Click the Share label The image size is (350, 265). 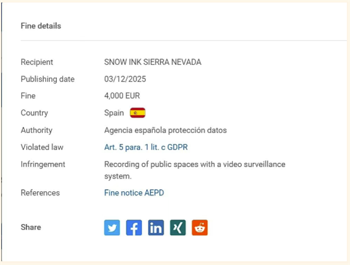coord(31,227)
